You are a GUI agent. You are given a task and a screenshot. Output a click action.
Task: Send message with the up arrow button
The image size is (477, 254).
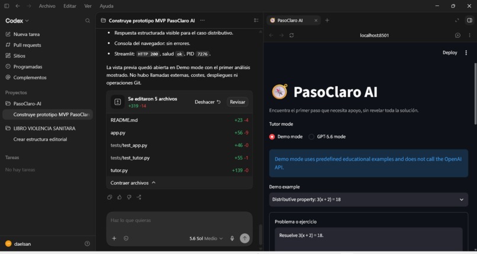tap(244, 238)
